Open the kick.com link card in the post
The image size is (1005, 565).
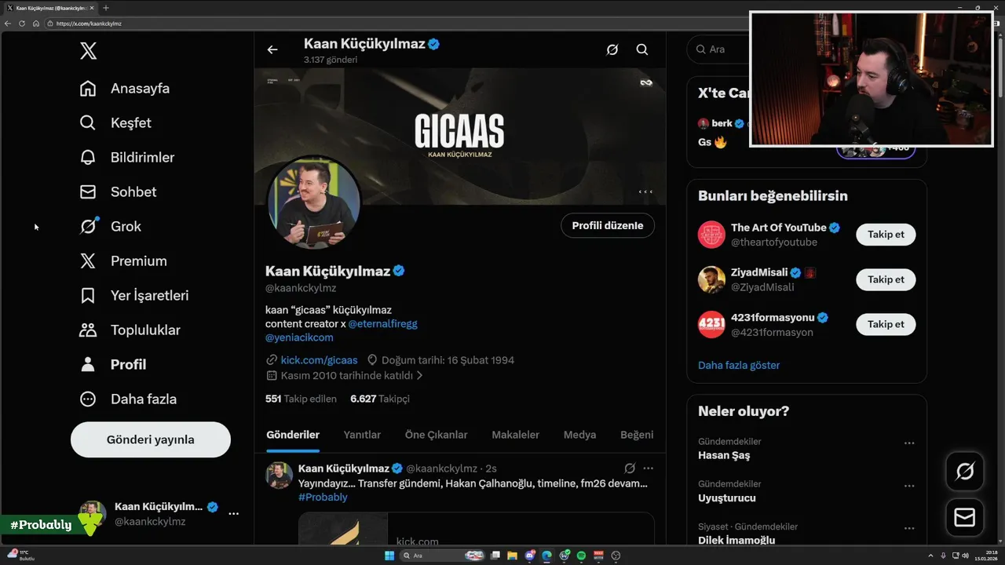click(x=477, y=530)
